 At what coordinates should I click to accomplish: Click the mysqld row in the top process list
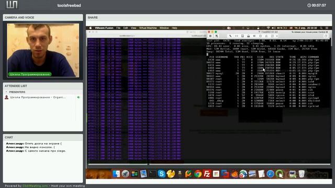click(x=263, y=73)
